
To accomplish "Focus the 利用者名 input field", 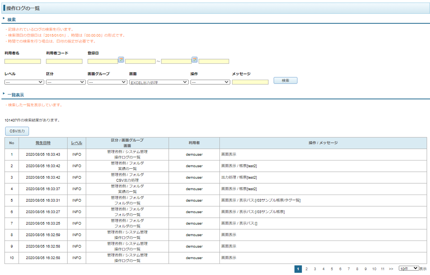I will [x=23, y=62].
